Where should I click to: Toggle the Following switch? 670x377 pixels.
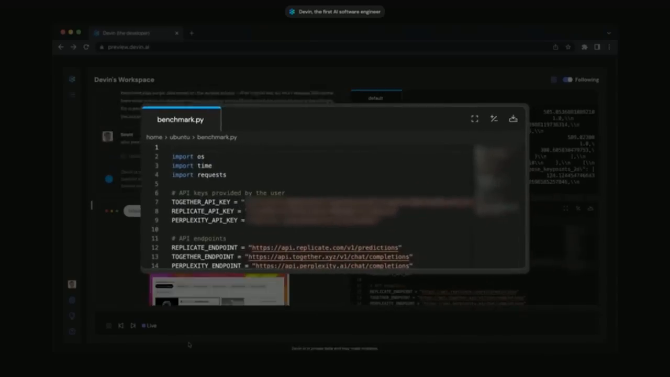coord(568,80)
